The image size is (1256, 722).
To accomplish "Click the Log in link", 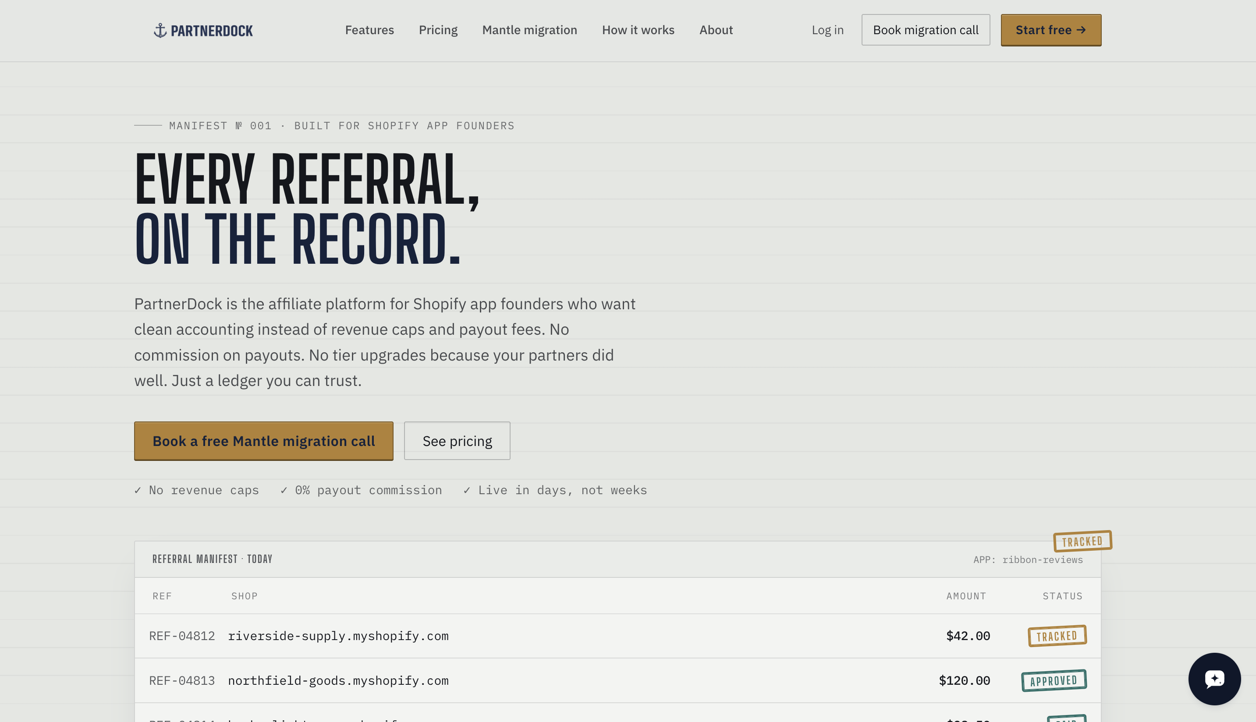I will tap(827, 30).
